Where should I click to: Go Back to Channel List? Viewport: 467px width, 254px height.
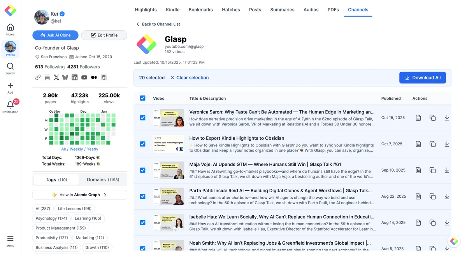point(158,24)
